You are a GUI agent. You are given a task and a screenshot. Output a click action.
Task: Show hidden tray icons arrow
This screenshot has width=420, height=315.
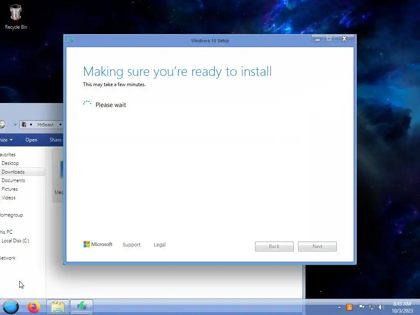point(339,307)
